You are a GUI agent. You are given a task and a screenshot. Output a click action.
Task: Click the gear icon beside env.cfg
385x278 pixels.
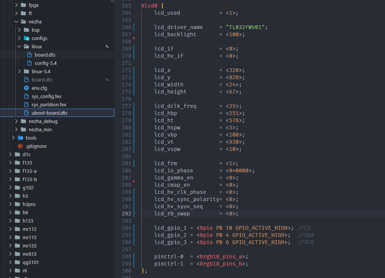pyautogui.click(x=26, y=88)
